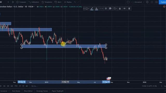The width and height of the screenshot is (166, 93).
Task: Open rectangle template dropdown in drawing toolbar
Action: tap(87, 9)
